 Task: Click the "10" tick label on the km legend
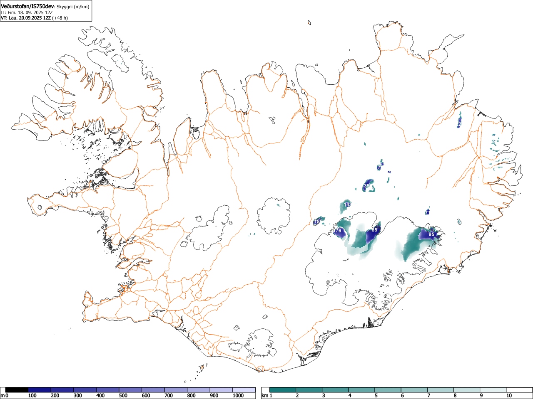(x=509, y=396)
